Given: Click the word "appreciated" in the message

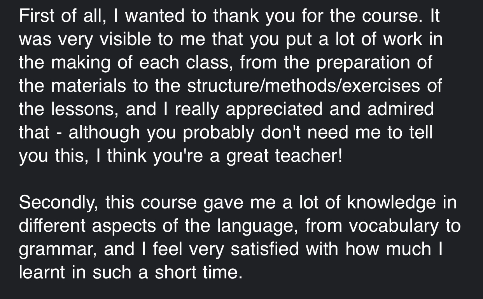Looking at the screenshot, I should click(x=275, y=109).
